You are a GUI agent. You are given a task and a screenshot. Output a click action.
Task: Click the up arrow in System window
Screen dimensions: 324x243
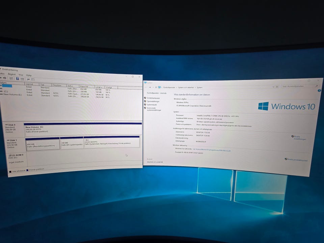tap(156, 87)
